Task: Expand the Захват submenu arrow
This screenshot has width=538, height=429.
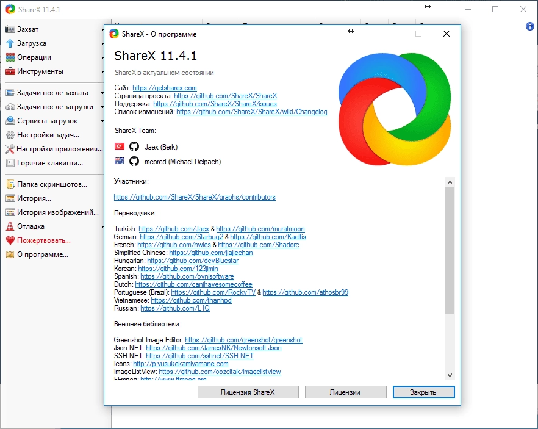Action: [102, 29]
